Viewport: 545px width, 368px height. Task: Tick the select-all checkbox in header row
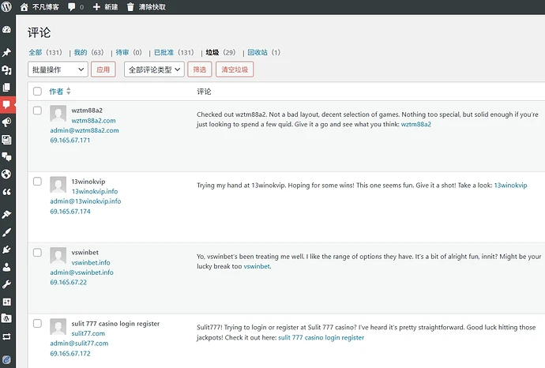point(37,92)
